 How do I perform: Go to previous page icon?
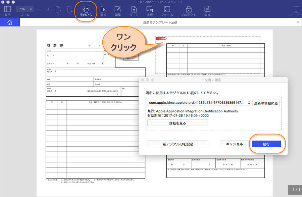tap(58, 11)
